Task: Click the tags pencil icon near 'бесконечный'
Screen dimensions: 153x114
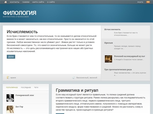Action: point(74,78)
